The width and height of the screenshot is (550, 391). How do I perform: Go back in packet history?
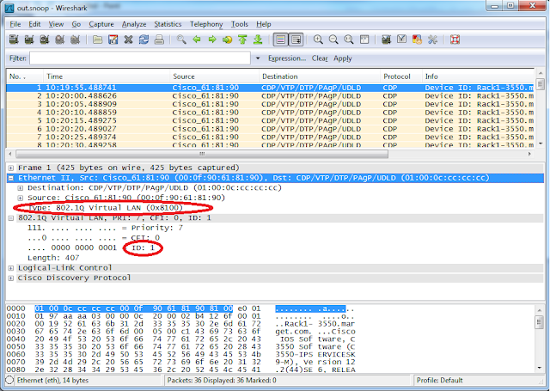(197, 40)
